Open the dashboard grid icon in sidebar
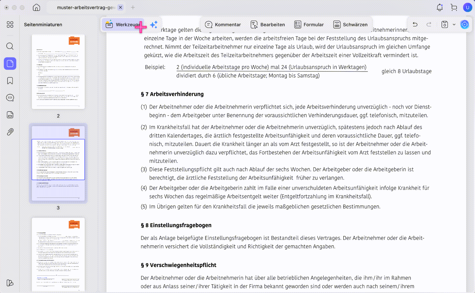 pyautogui.click(x=10, y=25)
